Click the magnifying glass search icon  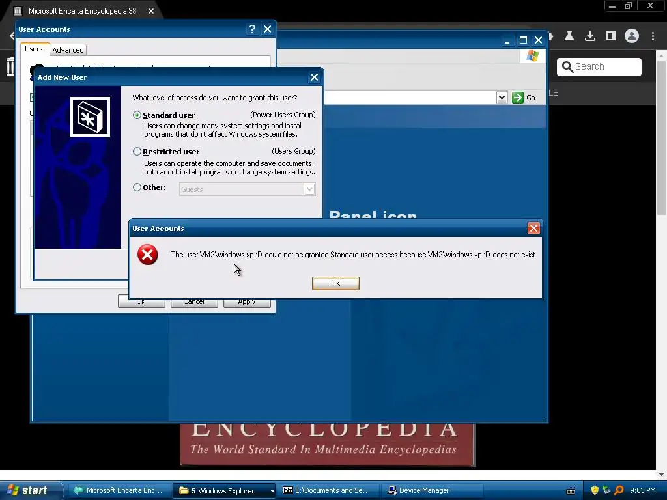click(x=567, y=67)
